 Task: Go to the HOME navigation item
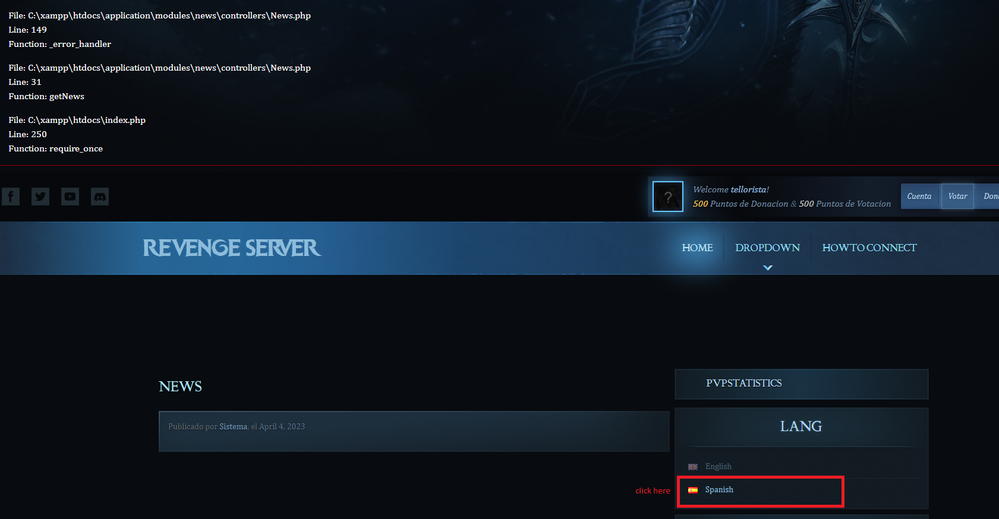[x=697, y=248]
